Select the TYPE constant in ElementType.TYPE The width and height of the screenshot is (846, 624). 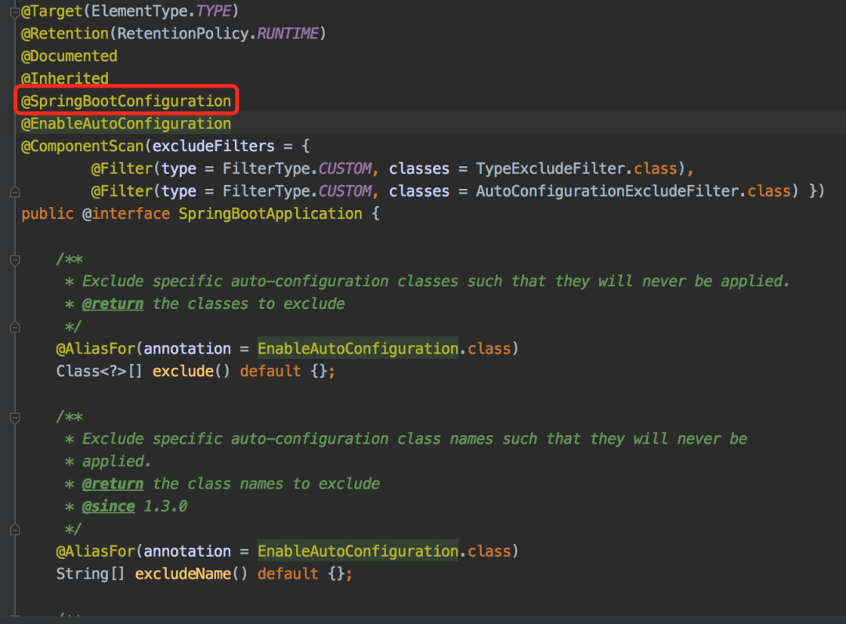[214, 11]
